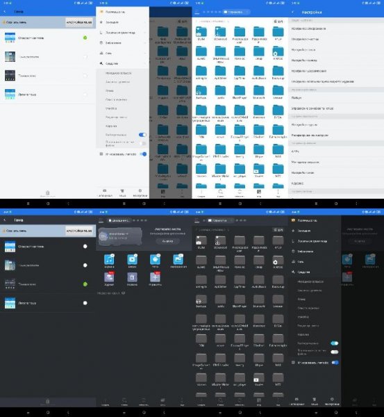Tap create-new button in light folder toolbar
Viewport: 384px width, 417px height.
click(x=201, y=193)
